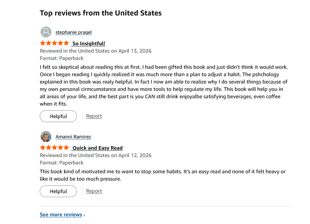Open the review titled So Insightful!

click(x=88, y=43)
